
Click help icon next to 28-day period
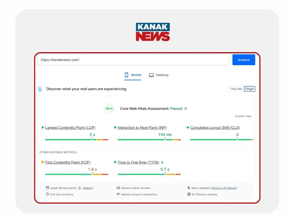pos(80,188)
